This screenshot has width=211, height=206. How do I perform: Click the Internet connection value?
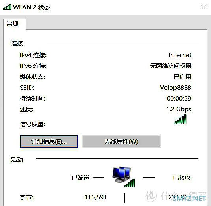(x=180, y=55)
